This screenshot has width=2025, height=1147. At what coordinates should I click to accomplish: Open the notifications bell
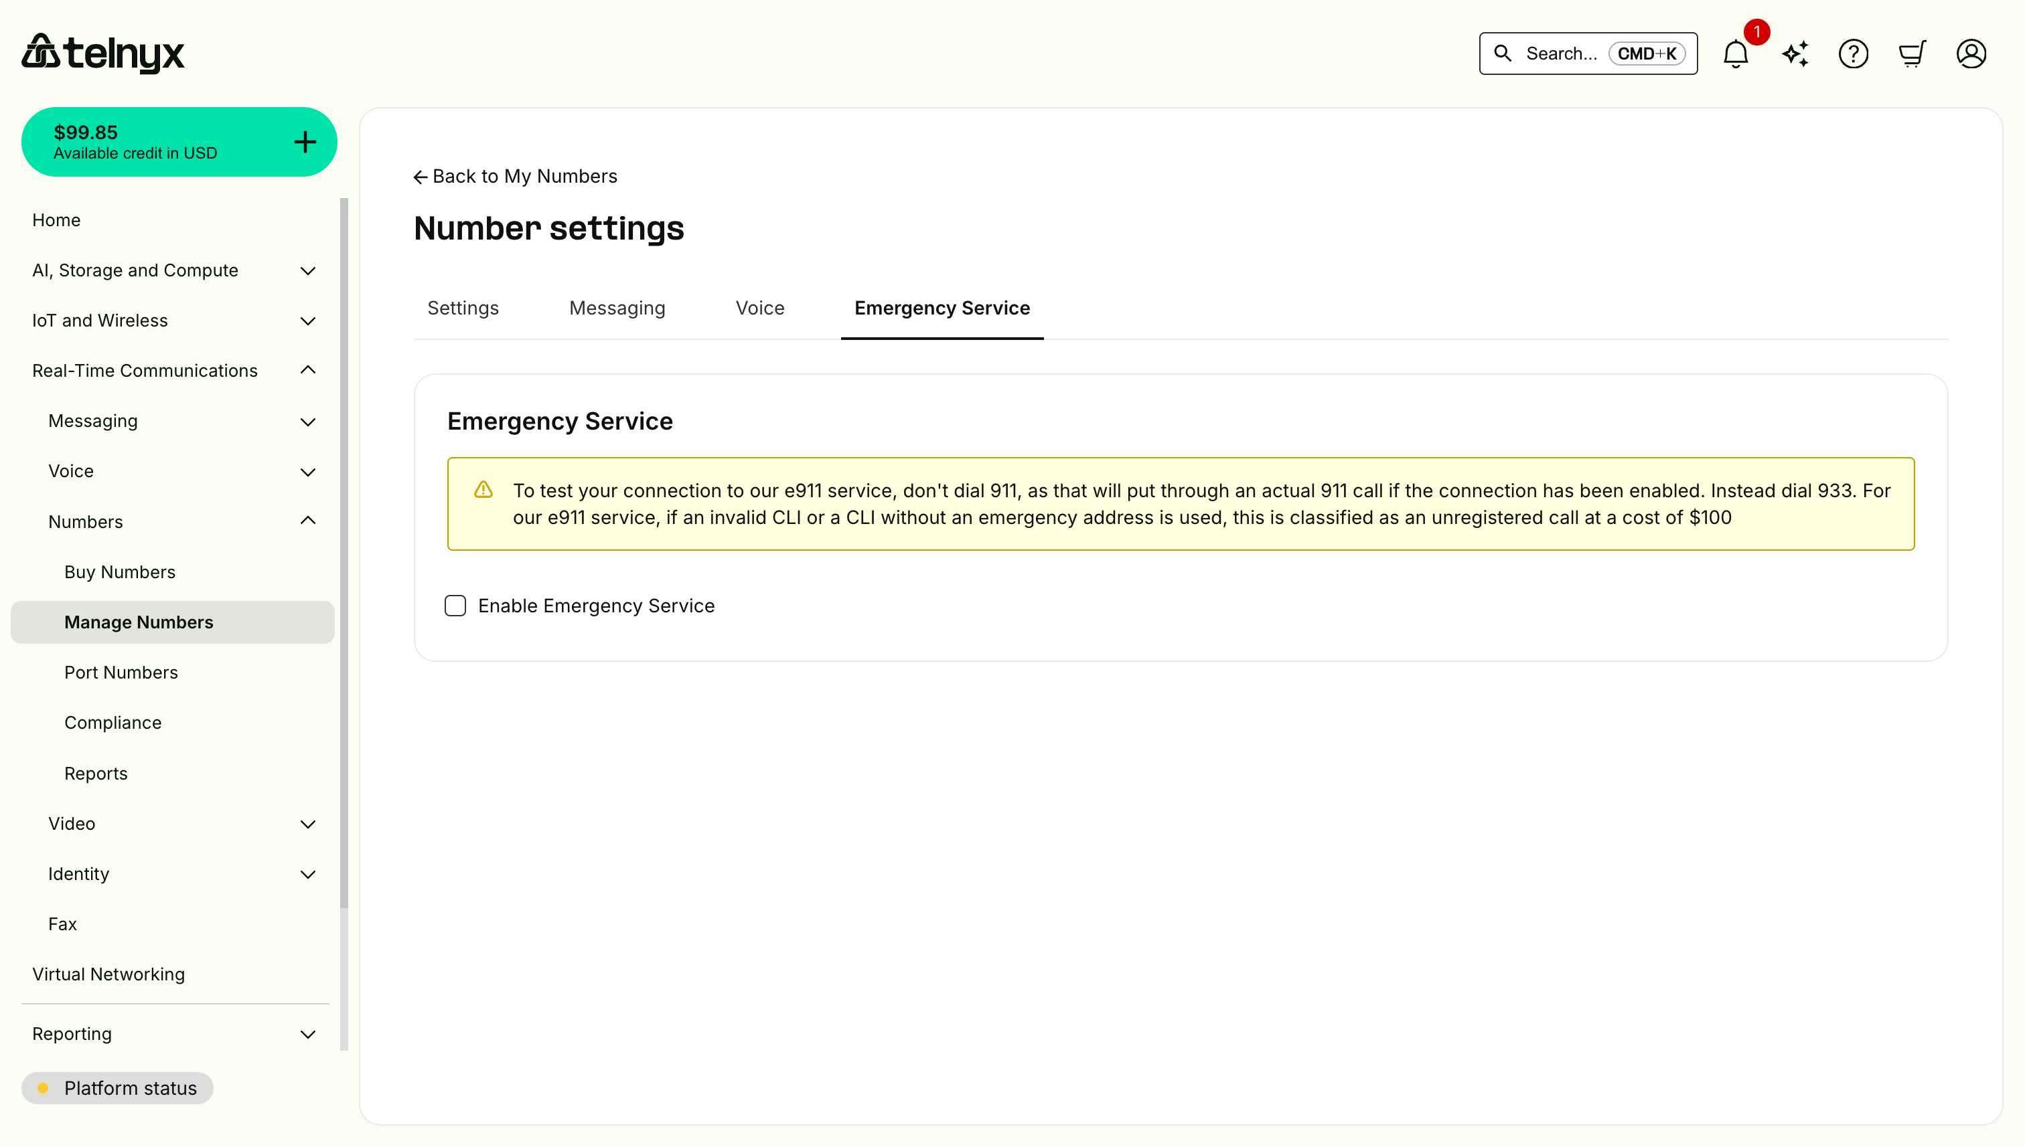tap(1735, 54)
